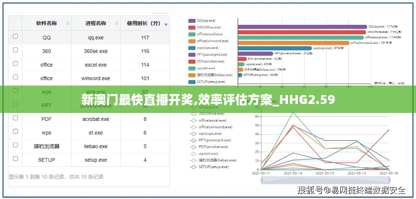Toggle QQ(qq.exe) series in bar chart legend
This screenshot has height=199, width=416.
[202, 20]
